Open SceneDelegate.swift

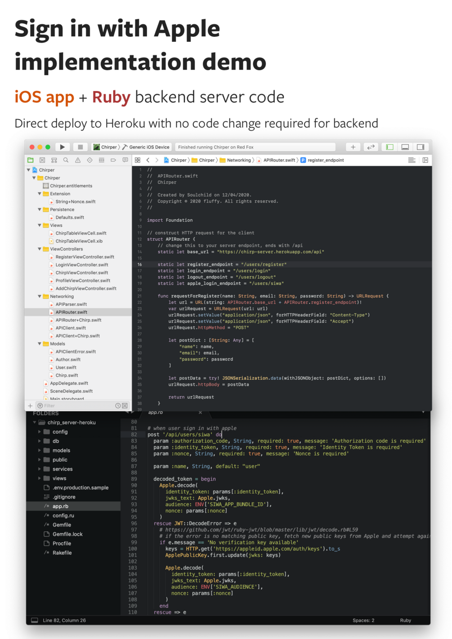point(67,391)
